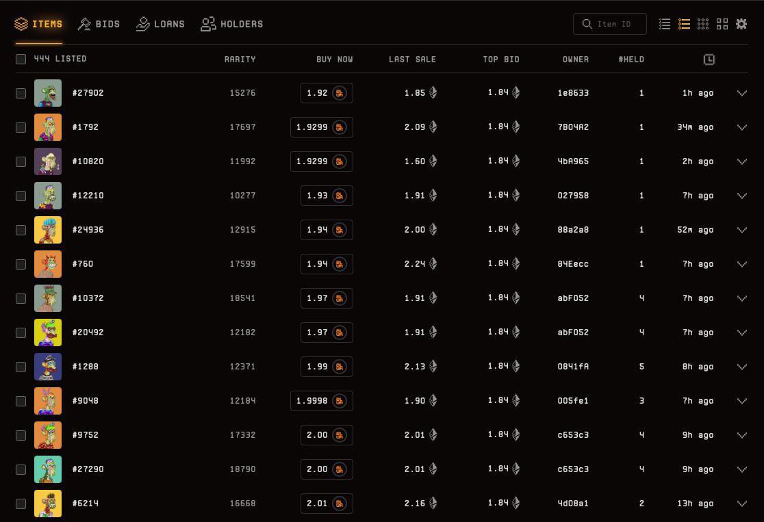Click the ETH icon in #760 top bid

click(x=516, y=263)
